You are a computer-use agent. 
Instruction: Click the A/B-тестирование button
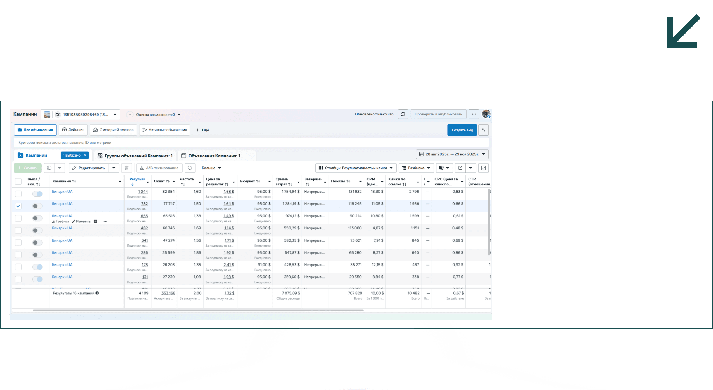[159, 168]
